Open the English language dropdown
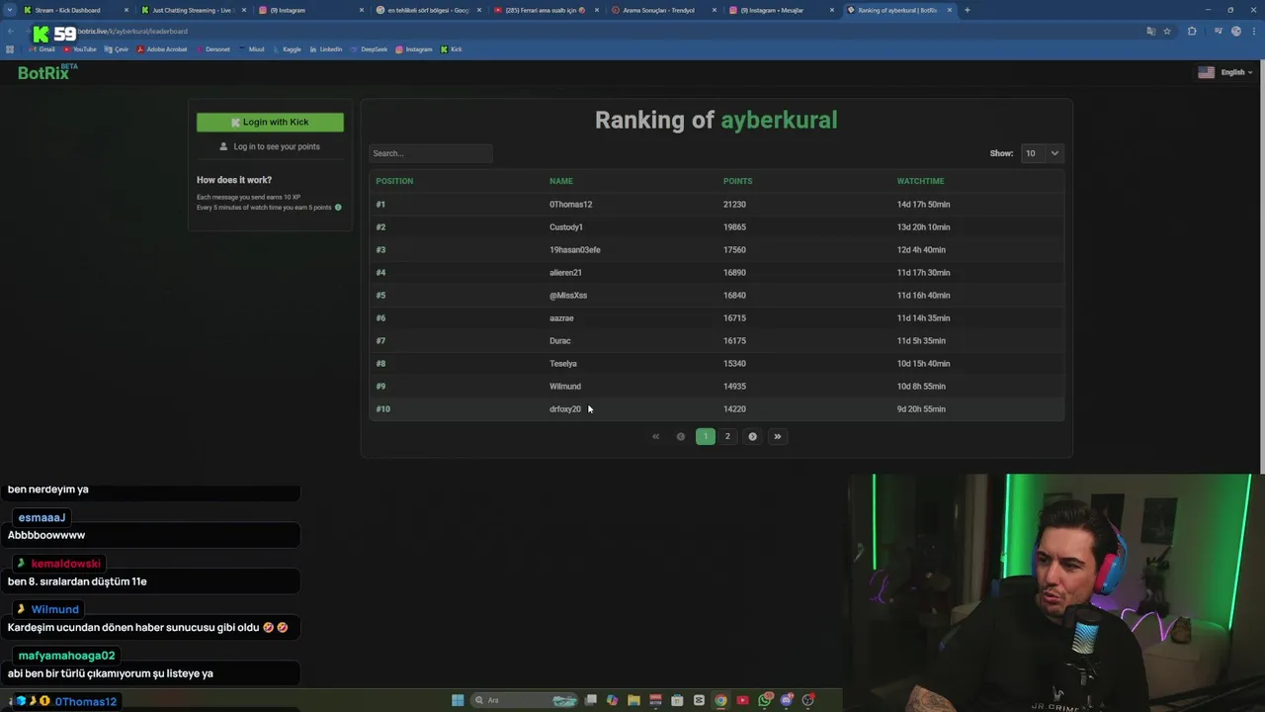1265x712 pixels. tap(1225, 72)
